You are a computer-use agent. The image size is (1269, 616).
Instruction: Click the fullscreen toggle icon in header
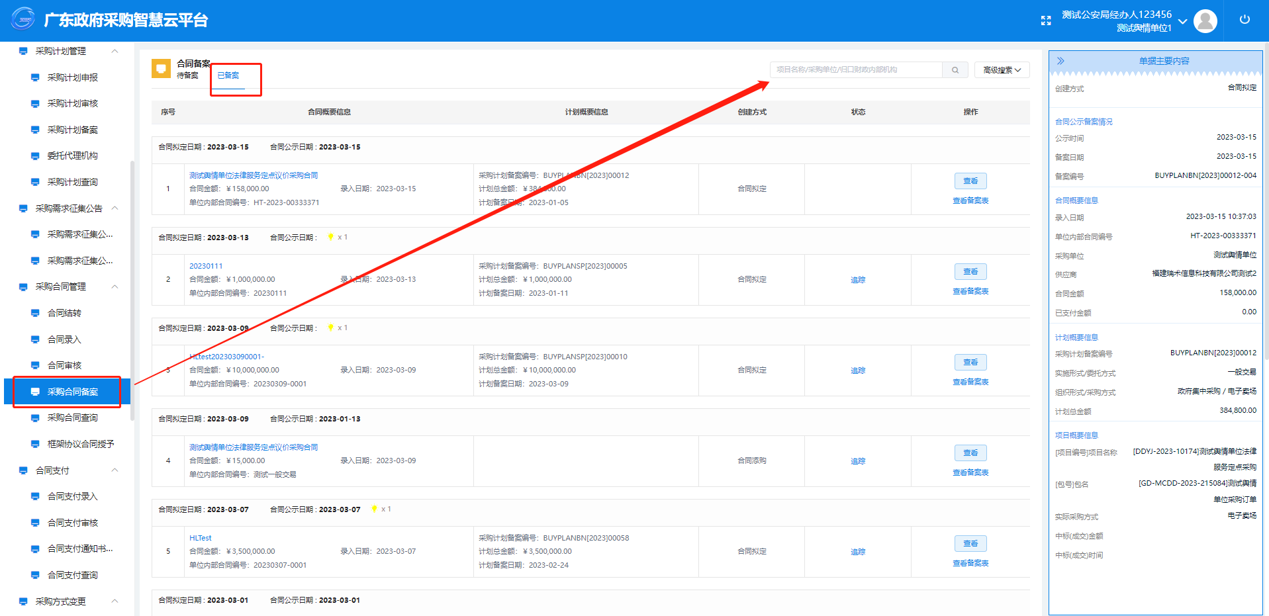(1046, 21)
